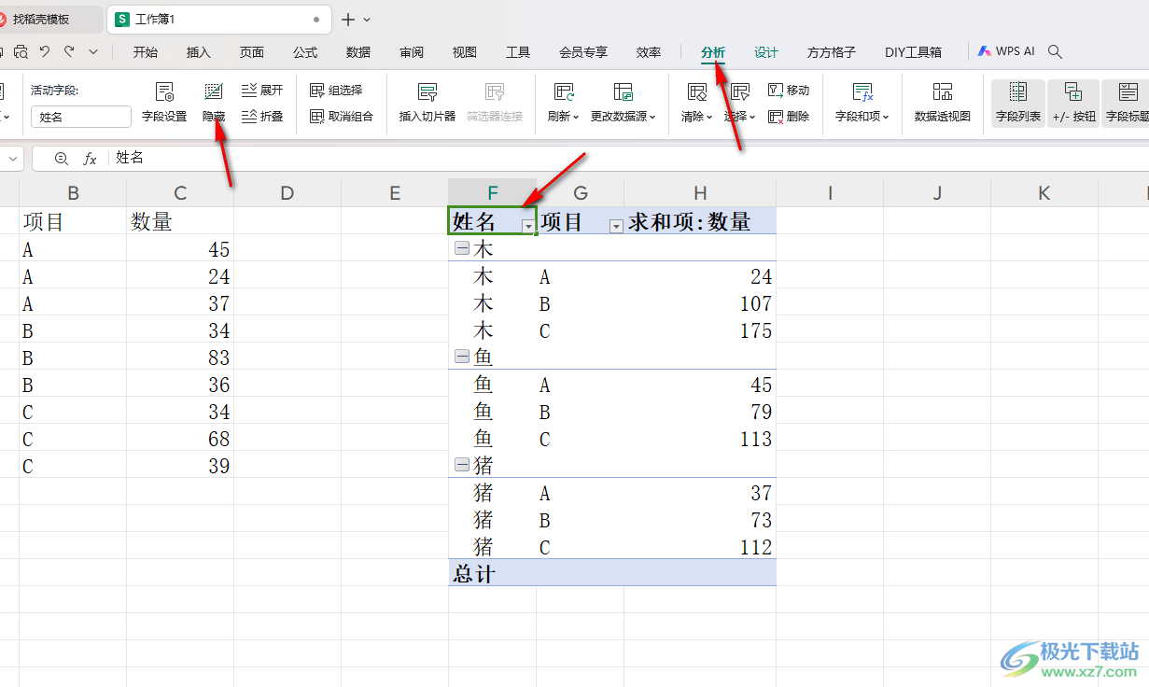Collapse the field with 折叠
This screenshot has height=687, width=1149.
262,117
